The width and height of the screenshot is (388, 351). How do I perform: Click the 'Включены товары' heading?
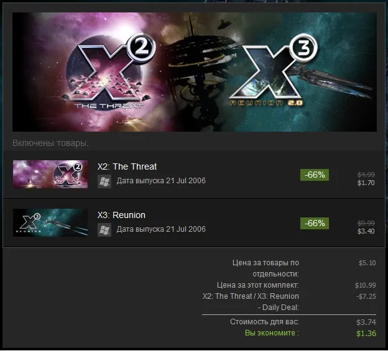point(50,143)
